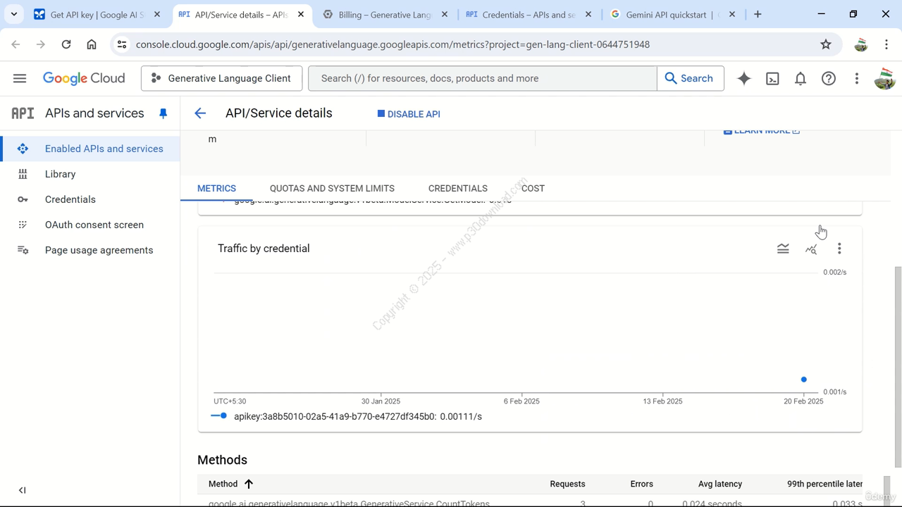Screen dimensions: 902x507
Task: Open the COST tab
Action: 533,188
